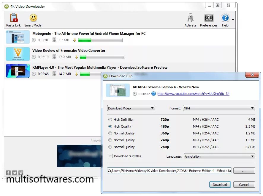Click clock icon beside 0:05:10 duration
This screenshot has height=196, width=263.
coord(34,57)
